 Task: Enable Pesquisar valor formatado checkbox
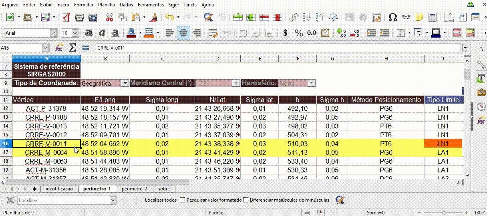coord(183,200)
